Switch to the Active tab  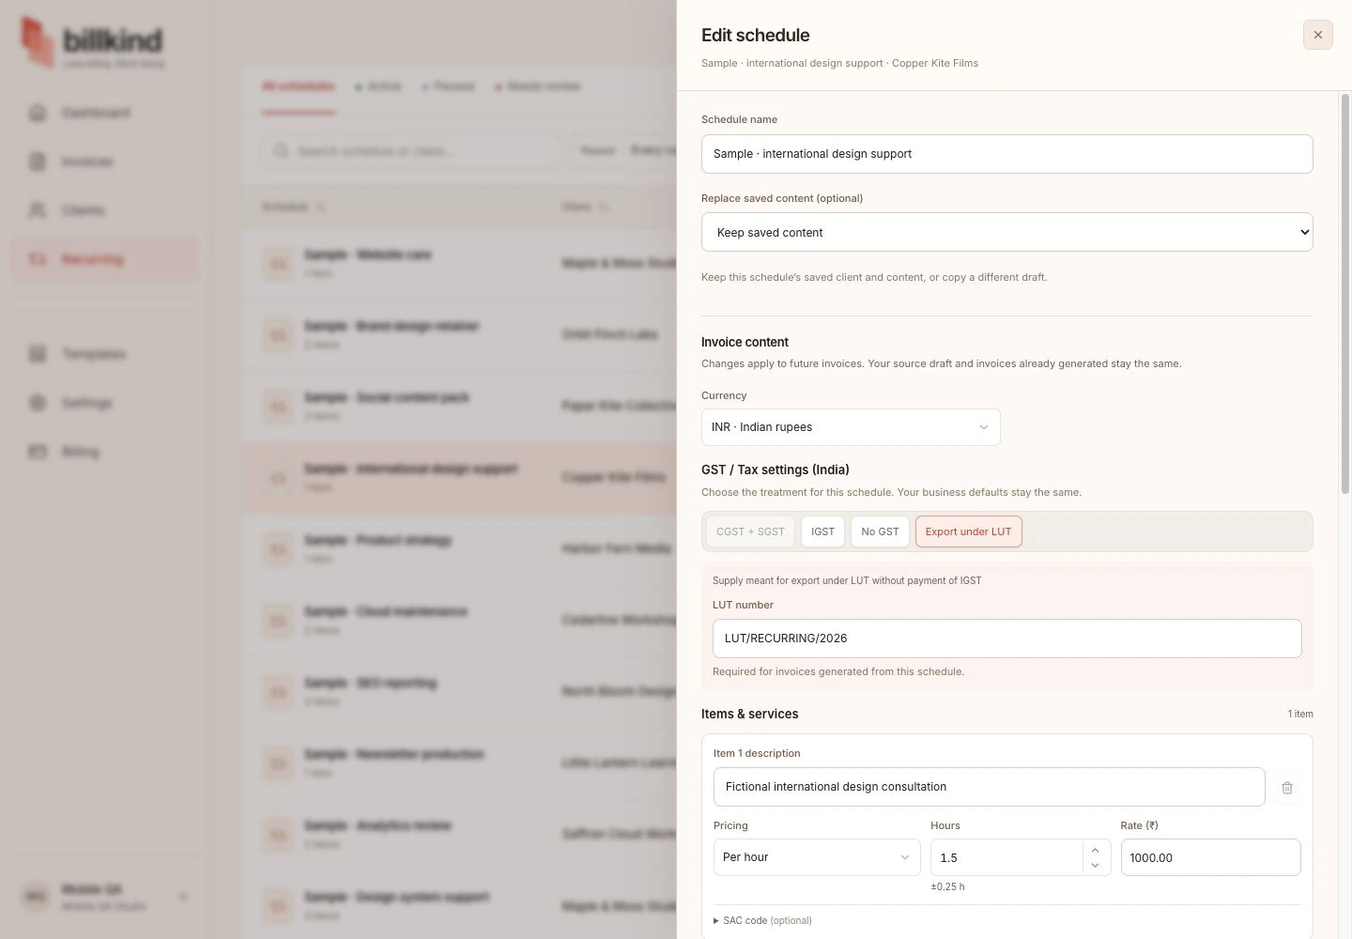(378, 86)
